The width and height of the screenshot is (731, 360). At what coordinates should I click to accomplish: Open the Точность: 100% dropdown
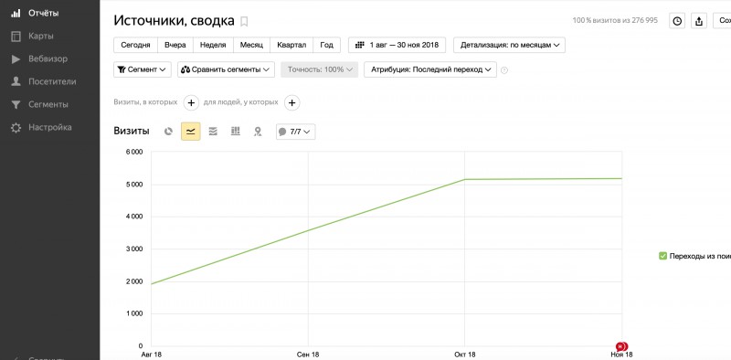319,69
